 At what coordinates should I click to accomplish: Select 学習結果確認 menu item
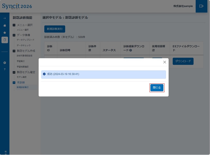[x=22, y=67]
